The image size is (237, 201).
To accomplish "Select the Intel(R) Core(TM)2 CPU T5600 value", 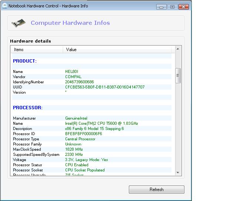I will click(x=101, y=124).
